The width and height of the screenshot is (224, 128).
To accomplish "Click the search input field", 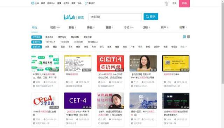I will [x=115, y=17].
